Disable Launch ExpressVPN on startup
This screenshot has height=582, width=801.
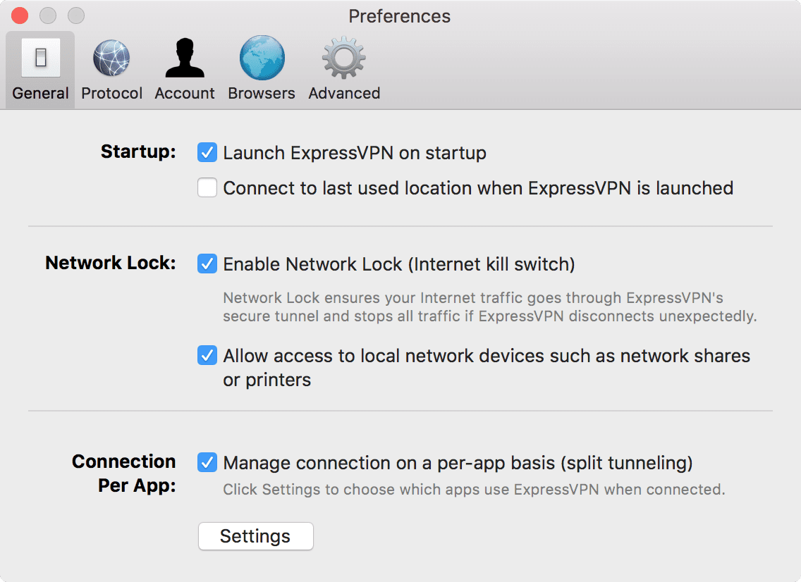[x=207, y=152]
